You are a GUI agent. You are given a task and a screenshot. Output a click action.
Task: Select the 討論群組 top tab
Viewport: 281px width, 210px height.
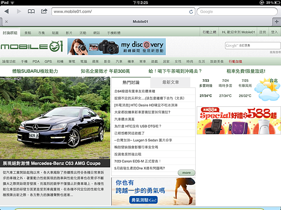pos(10,33)
